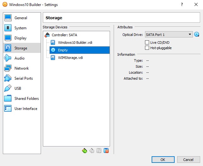Click the Display screen icon
This screenshot has width=203, height=166.
8,38
